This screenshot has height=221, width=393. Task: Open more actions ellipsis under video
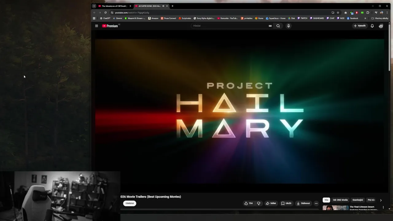click(316, 203)
